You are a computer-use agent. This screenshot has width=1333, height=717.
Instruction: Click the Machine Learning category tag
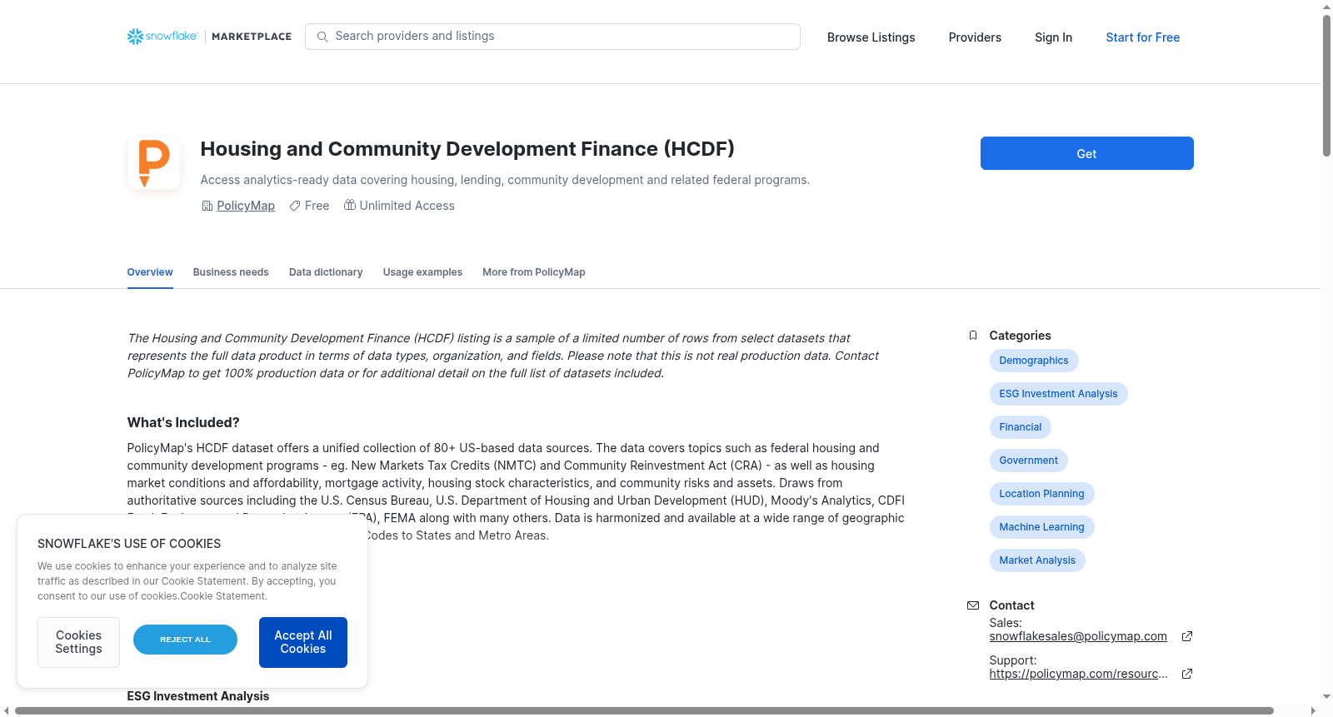click(1041, 527)
